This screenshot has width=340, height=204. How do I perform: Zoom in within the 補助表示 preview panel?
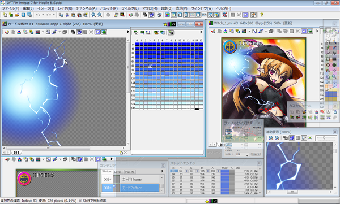point(271,138)
